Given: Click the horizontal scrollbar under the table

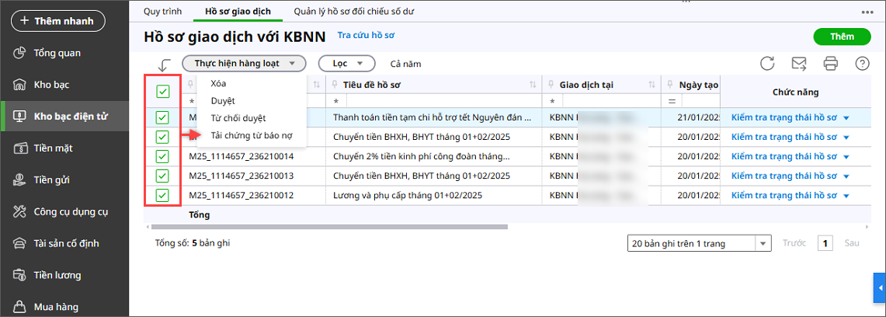Looking at the screenshot, I should [x=326, y=227].
